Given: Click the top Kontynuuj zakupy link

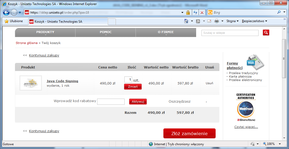Looking at the screenshot, I should [x=44, y=55].
